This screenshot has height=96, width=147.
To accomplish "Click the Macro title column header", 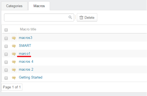I will [28, 29].
